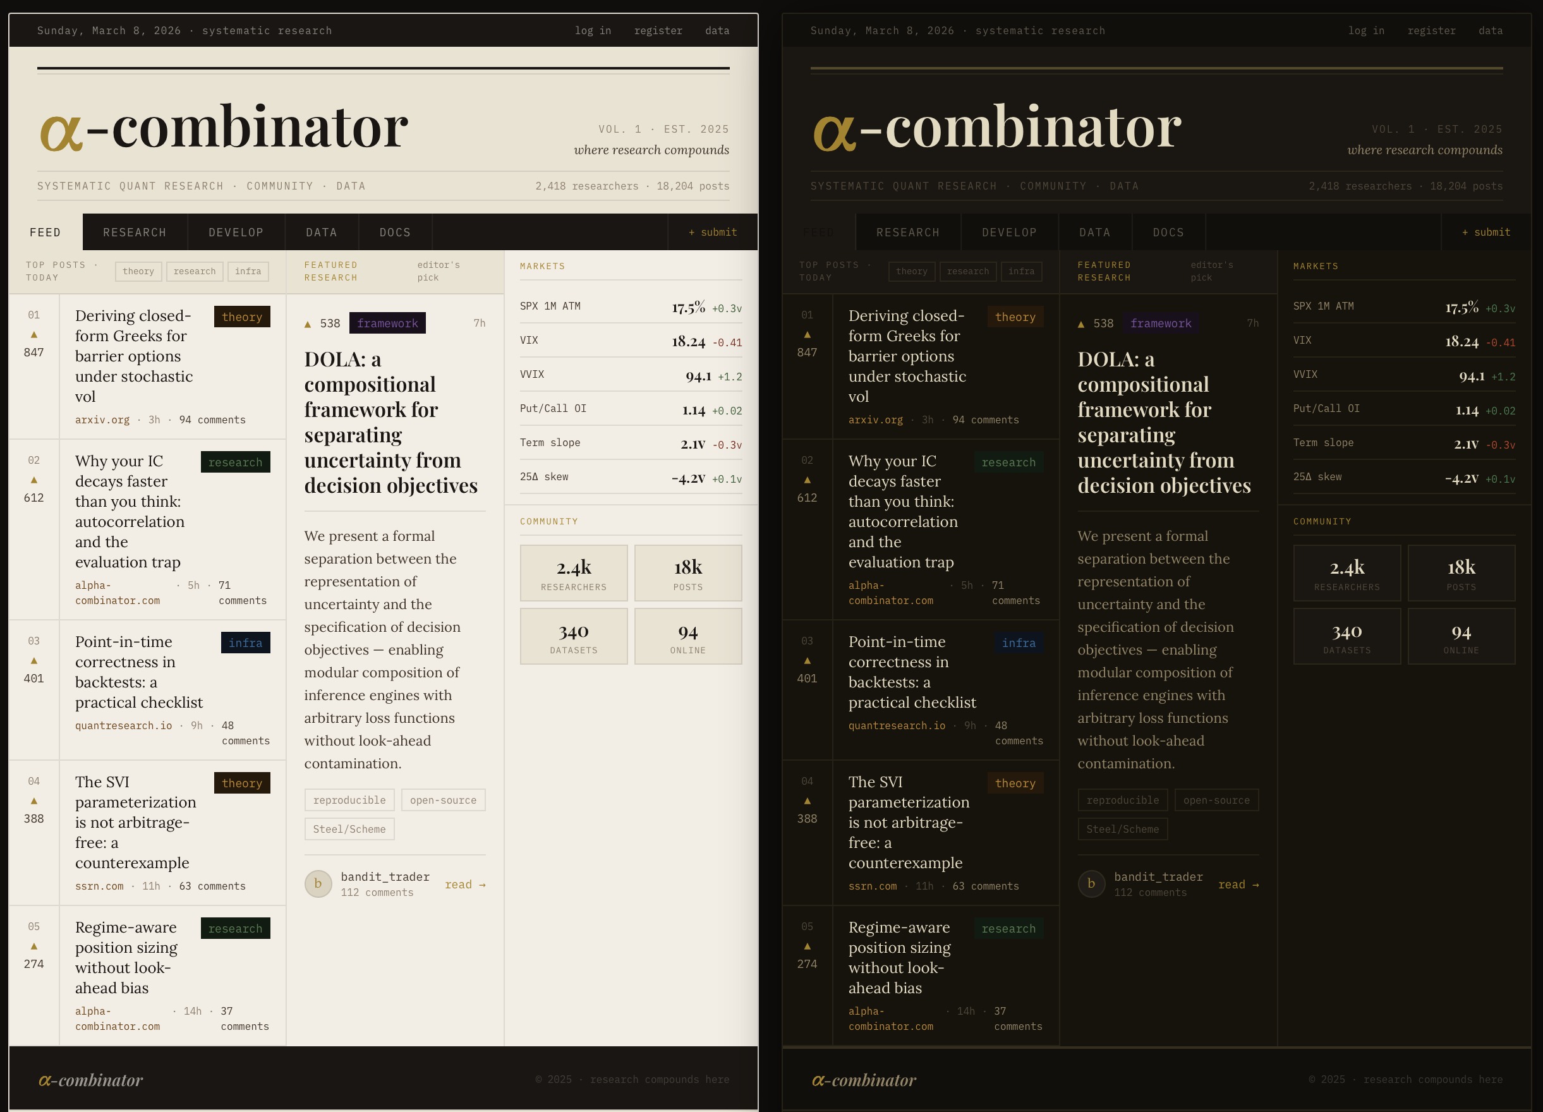Upvote regime-aware position sizing post in dark panel
Viewport: 1543px width, 1112px height.
pos(807,946)
